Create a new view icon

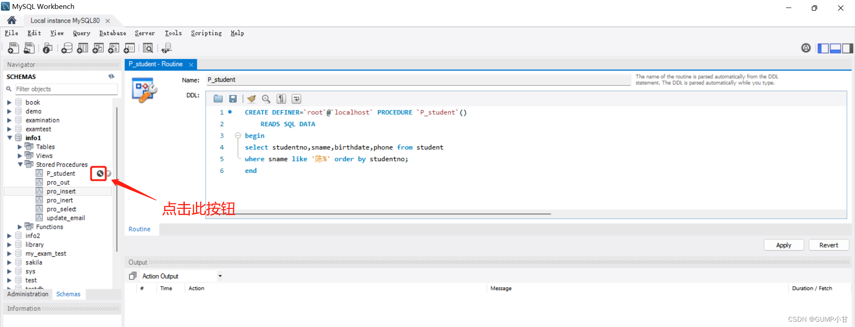(x=98, y=48)
